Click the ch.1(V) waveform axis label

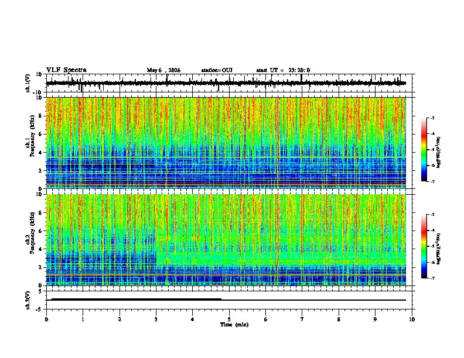tap(28, 83)
